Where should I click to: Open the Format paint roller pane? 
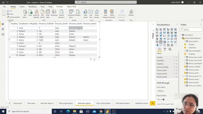pyautogui.click(x=165, y=49)
